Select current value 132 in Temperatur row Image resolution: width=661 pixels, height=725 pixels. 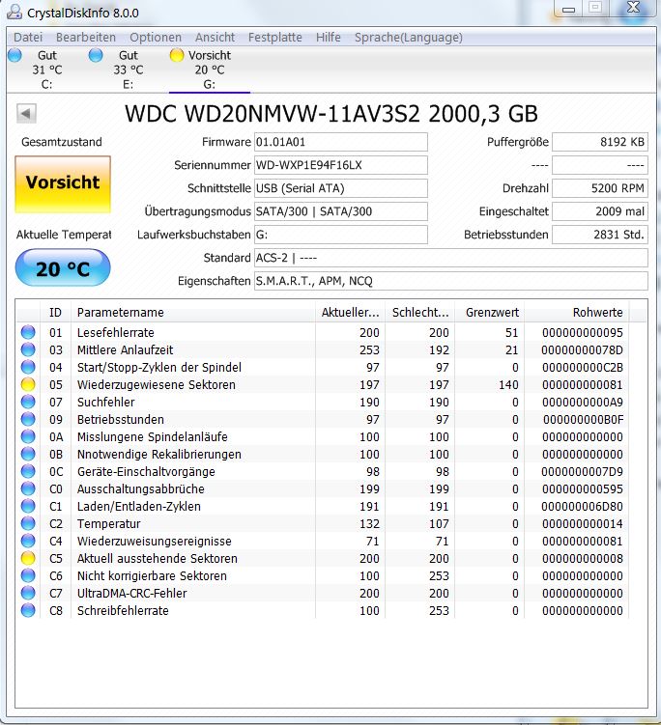(x=369, y=524)
